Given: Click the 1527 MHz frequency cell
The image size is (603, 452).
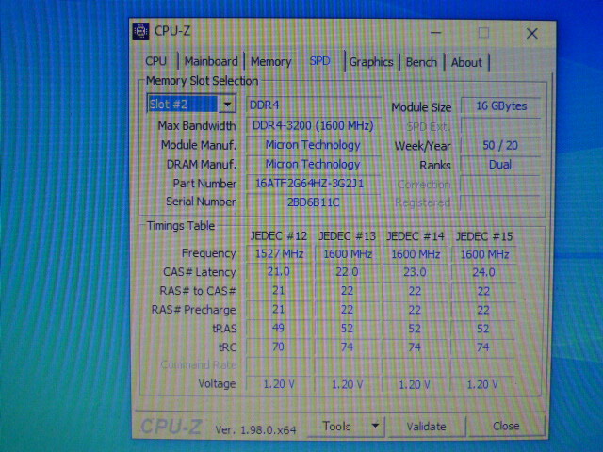Looking at the screenshot, I should coord(279,253).
